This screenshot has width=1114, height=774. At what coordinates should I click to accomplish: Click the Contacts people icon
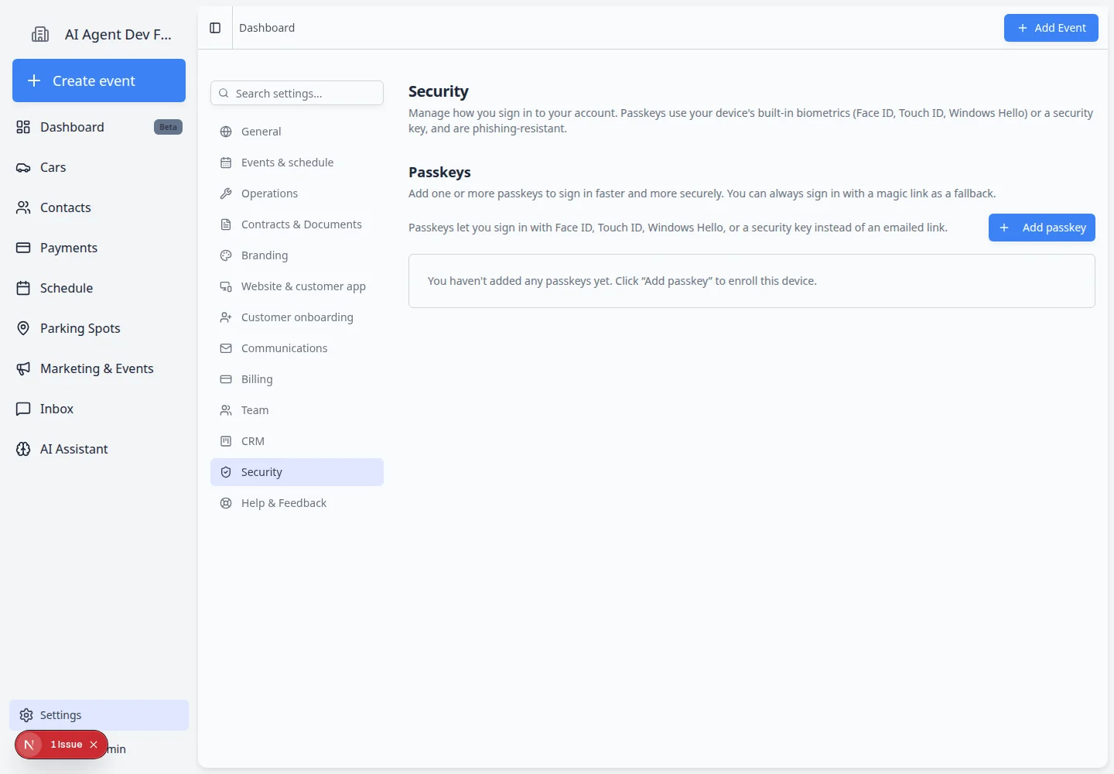pyautogui.click(x=23, y=207)
